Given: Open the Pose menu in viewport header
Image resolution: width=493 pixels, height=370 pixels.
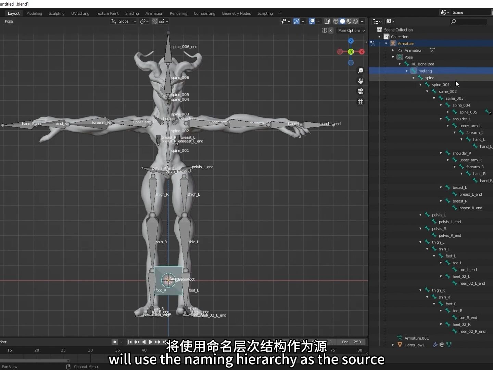Looking at the screenshot, I should [9, 21].
